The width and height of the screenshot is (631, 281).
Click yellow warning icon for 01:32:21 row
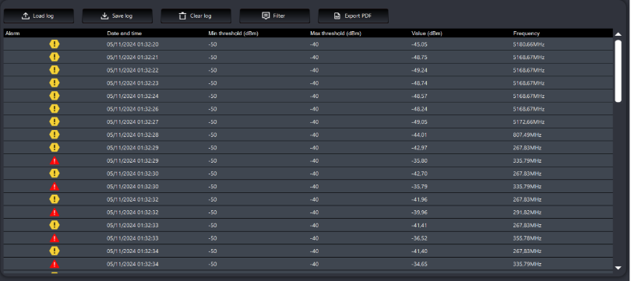(x=55, y=57)
